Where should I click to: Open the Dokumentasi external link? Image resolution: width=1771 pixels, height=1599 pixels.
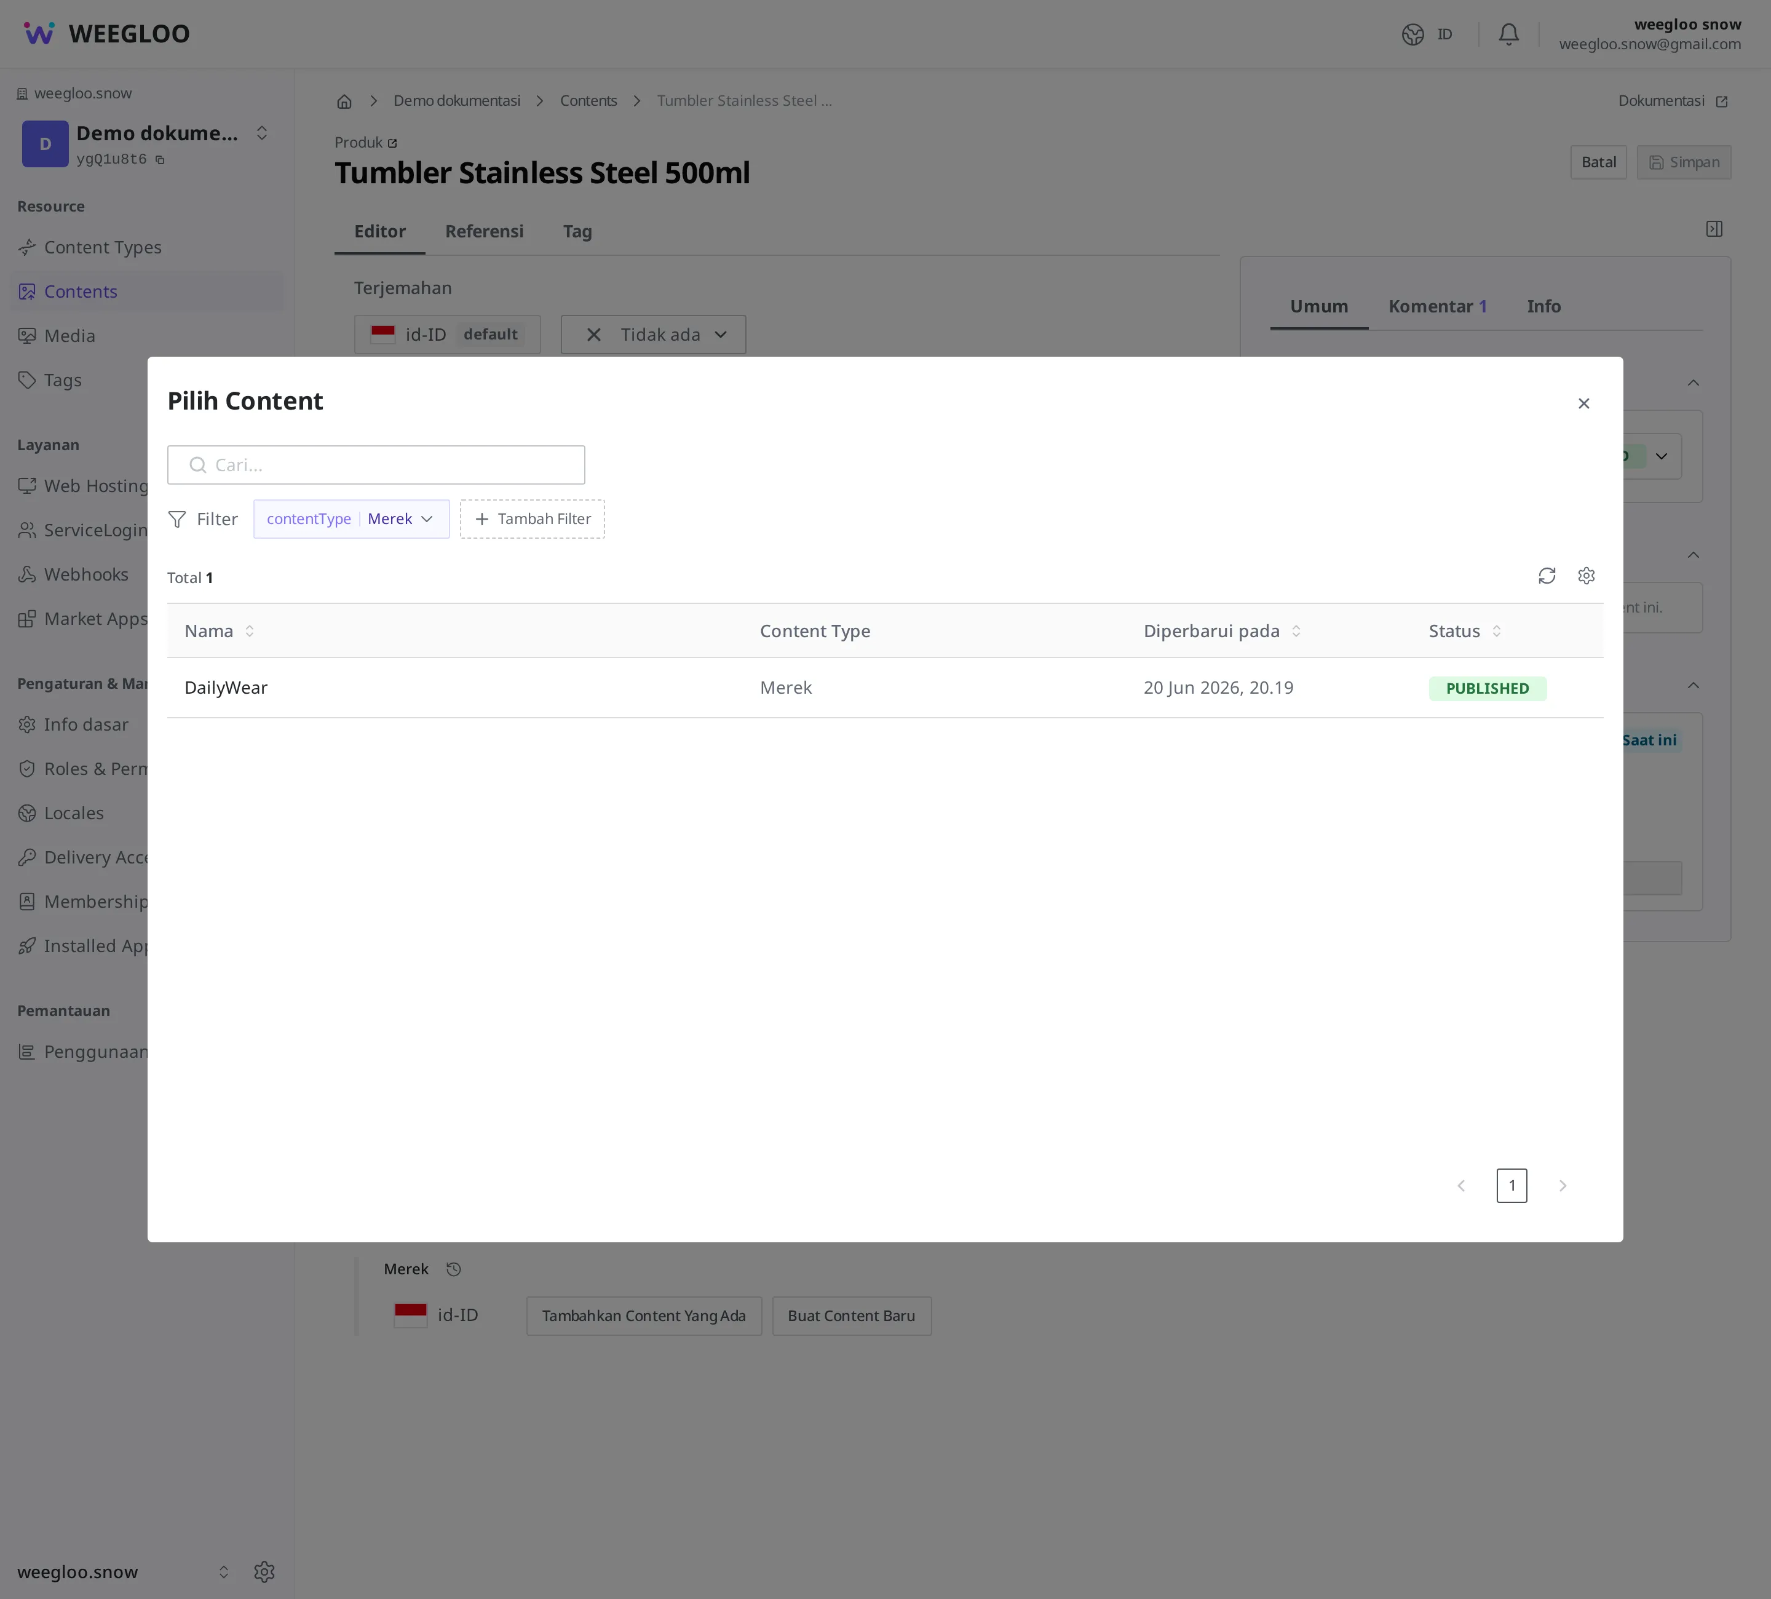pos(1673,101)
